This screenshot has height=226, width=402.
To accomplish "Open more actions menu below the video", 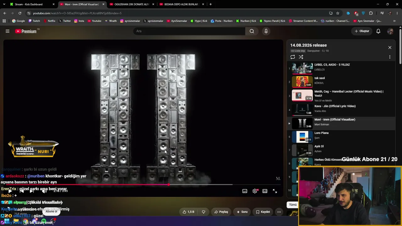I will 279,212.
